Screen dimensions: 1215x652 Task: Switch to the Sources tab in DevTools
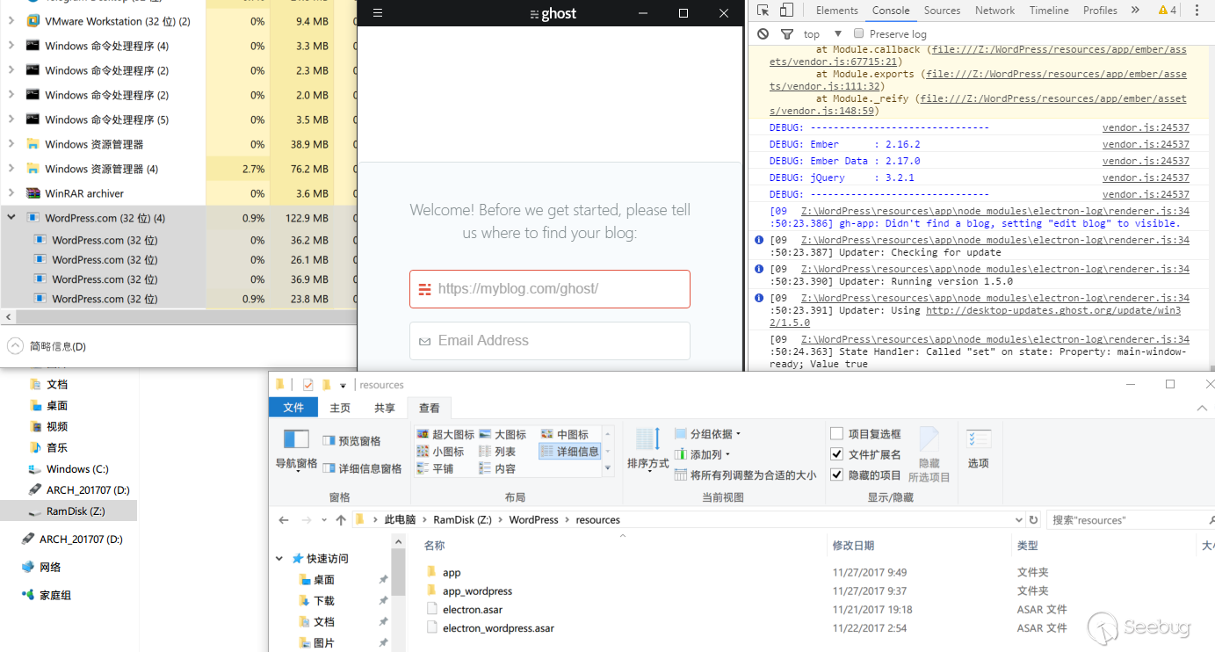[942, 11]
